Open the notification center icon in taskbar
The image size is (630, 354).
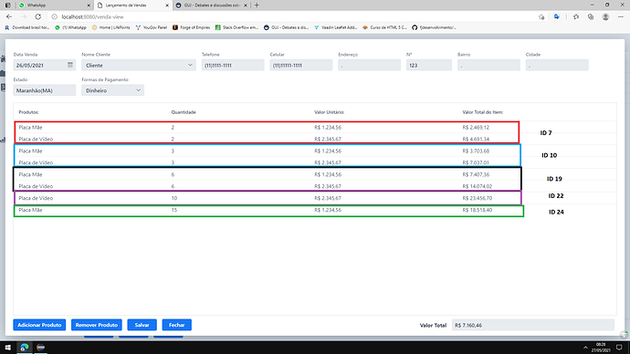point(619,348)
